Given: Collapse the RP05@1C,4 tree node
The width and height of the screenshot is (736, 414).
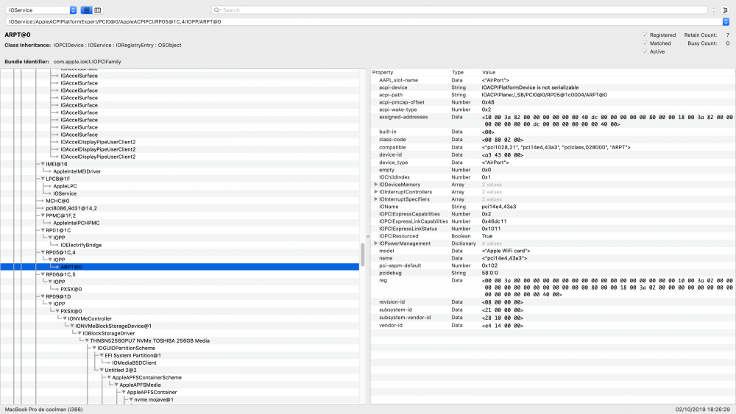Looking at the screenshot, I should pos(43,252).
